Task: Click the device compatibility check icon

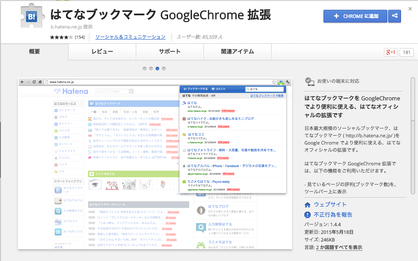Action: click(309, 82)
